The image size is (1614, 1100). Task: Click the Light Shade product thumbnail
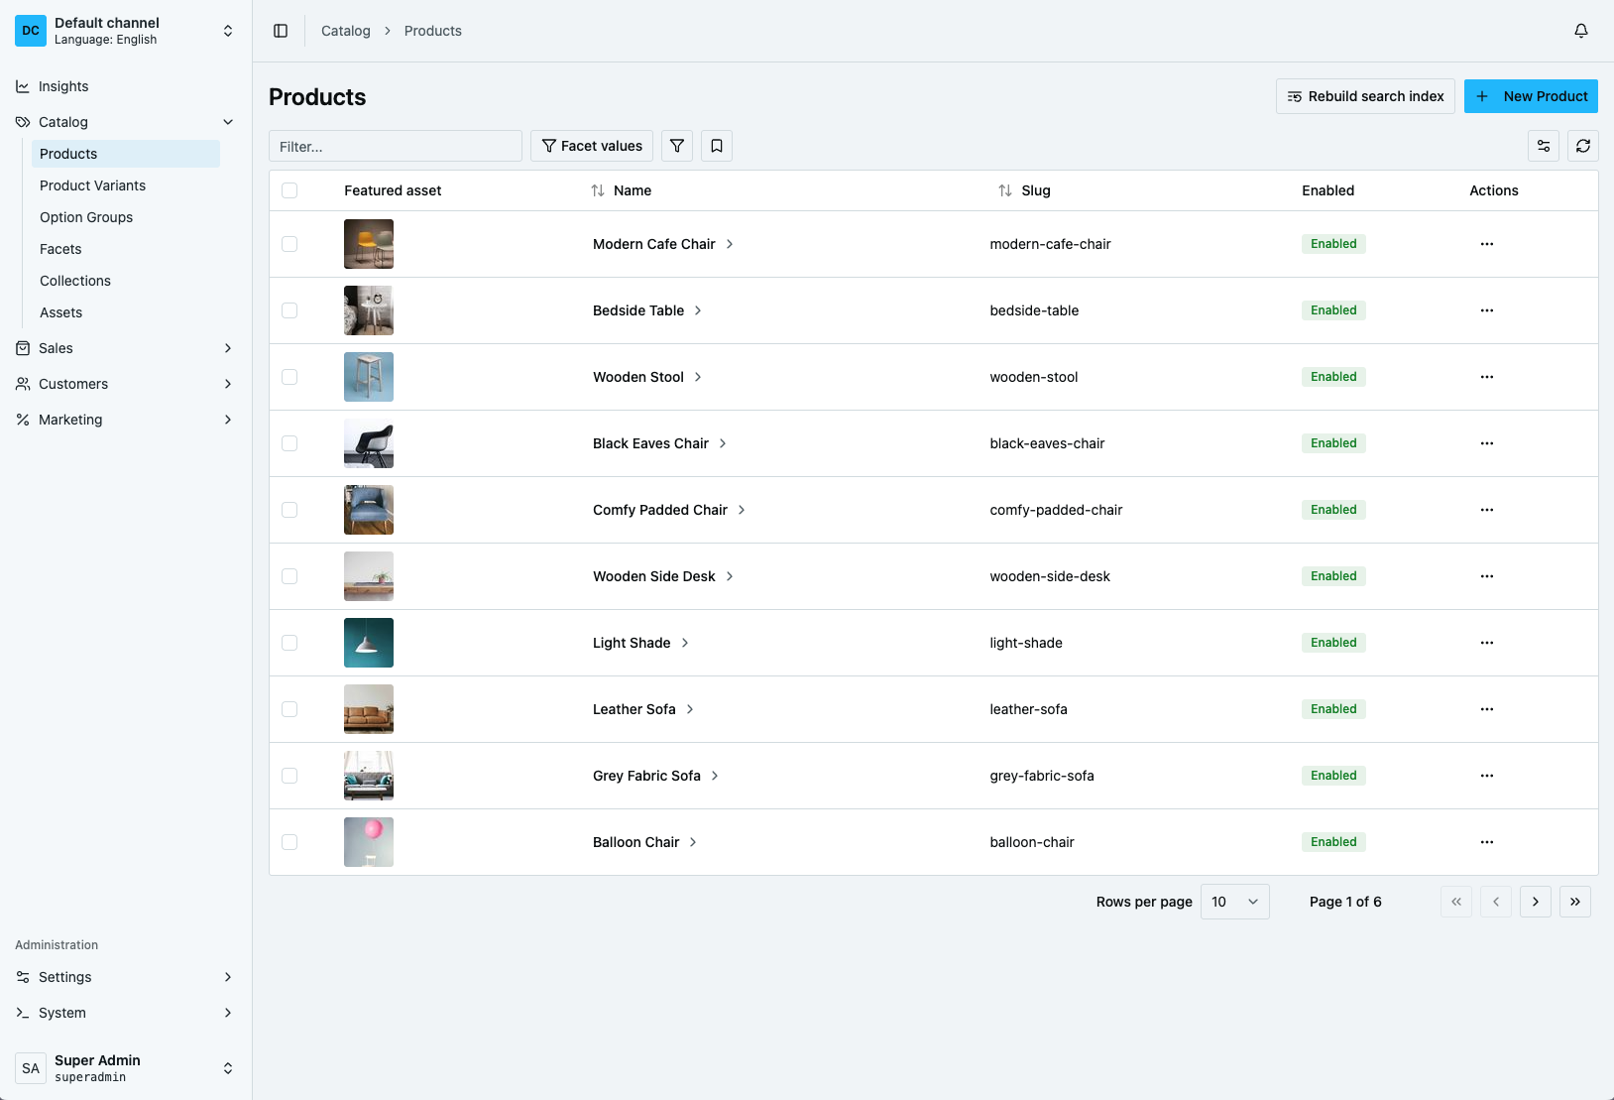[x=369, y=643]
